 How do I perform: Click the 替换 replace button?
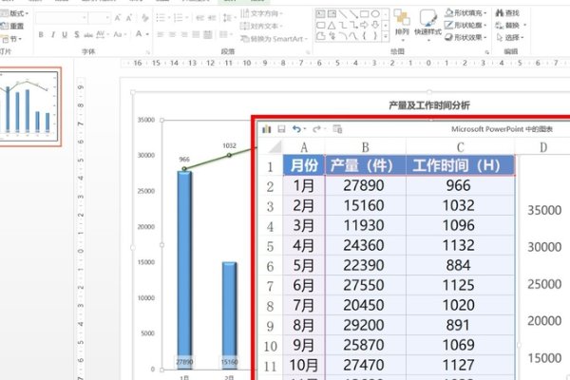(x=511, y=26)
